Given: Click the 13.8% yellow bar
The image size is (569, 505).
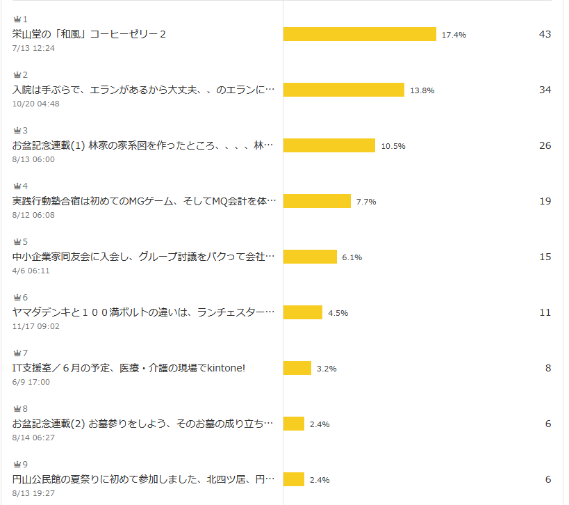Looking at the screenshot, I should coord(344,90).
